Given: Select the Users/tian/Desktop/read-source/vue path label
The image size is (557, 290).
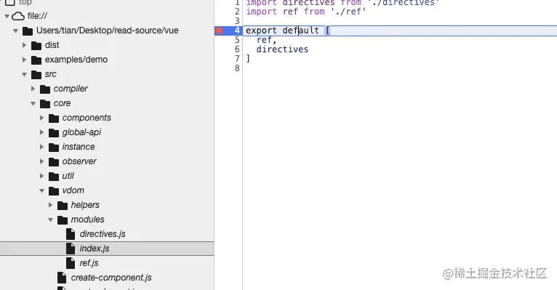Looking at the screenshot, I should (108, 31).
